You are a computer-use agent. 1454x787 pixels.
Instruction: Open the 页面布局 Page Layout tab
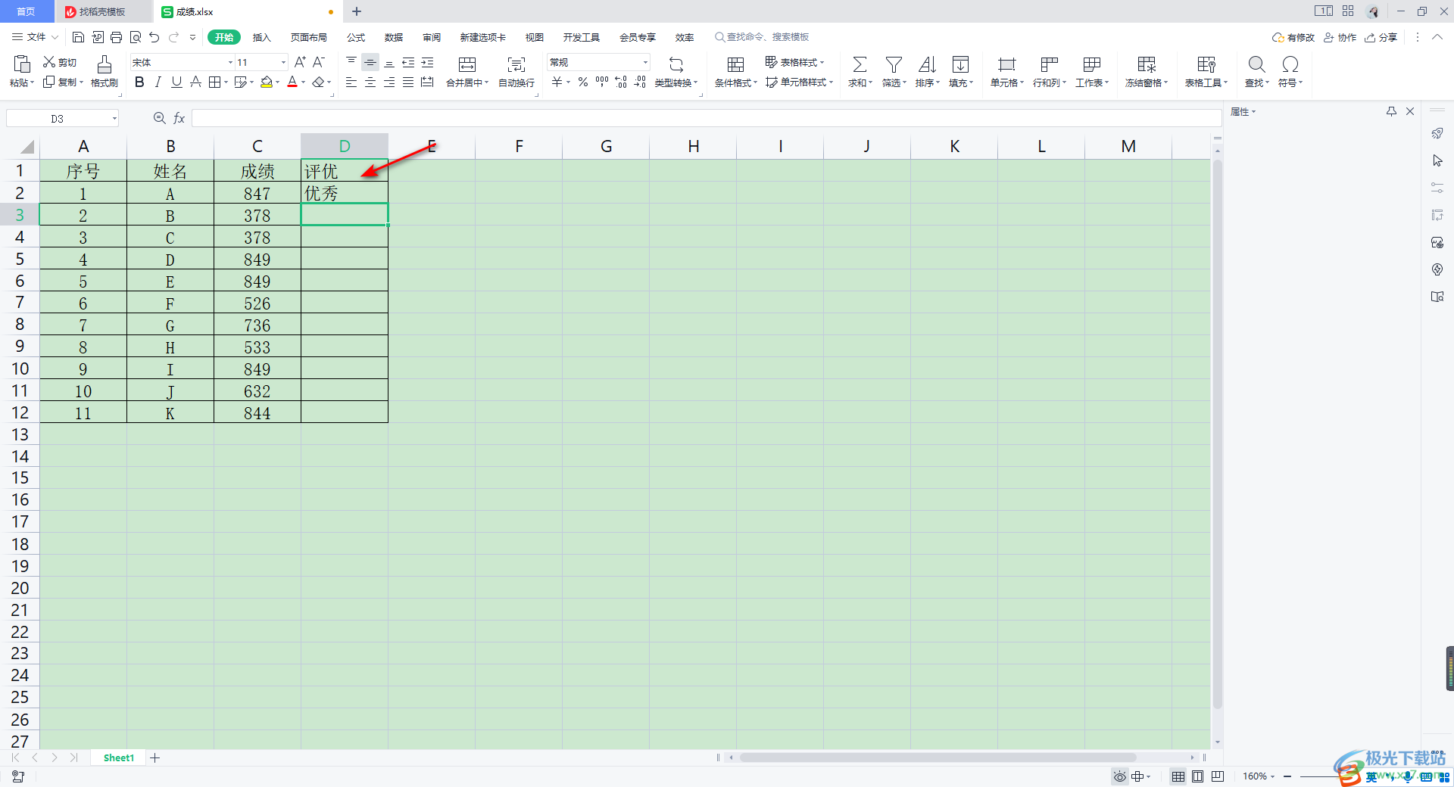click(309, 37)
